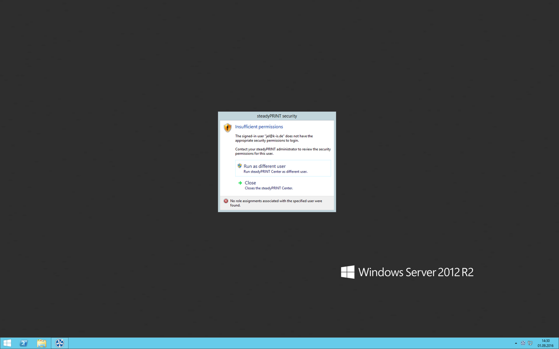
Task: Click the orange warning shield icon
Action: (x=227, y=128)
